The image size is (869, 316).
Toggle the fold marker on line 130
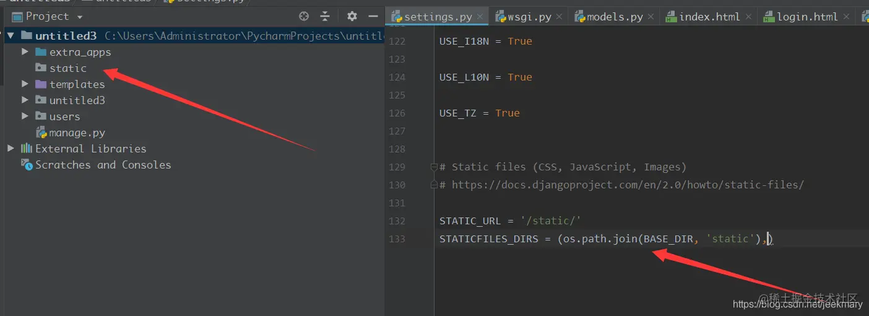click(434, 185)
